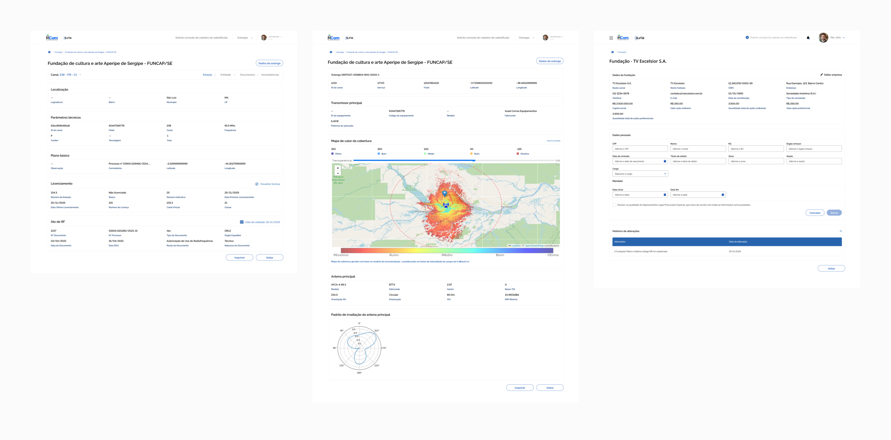Select the Estação tab
Image resolution: width=891 pixels, height=440 pixels.
[208, 75]
